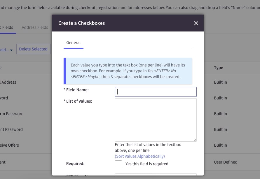Select the Exclusive Offers row name
Image resolution: width=260 pixels, height=179 pixels.
[x=9, y=145]
